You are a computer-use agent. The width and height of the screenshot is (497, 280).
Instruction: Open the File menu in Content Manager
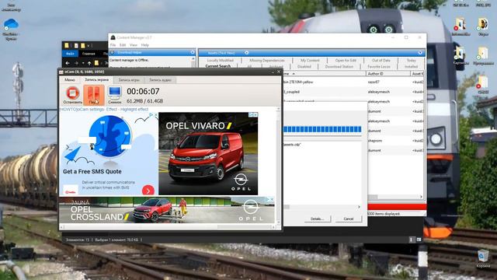pyautogui.click(x=113, y=45)
